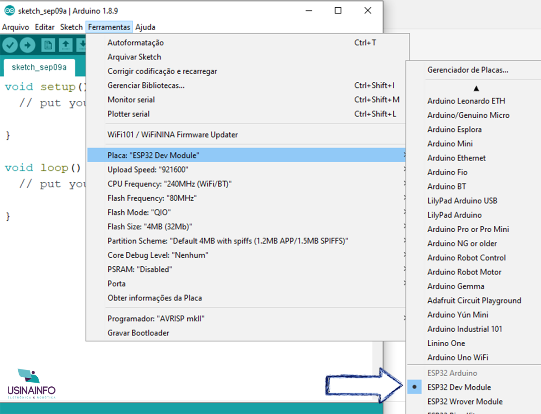
Task: Expand the Partition Scheme submenu
Action: [246, 241]
